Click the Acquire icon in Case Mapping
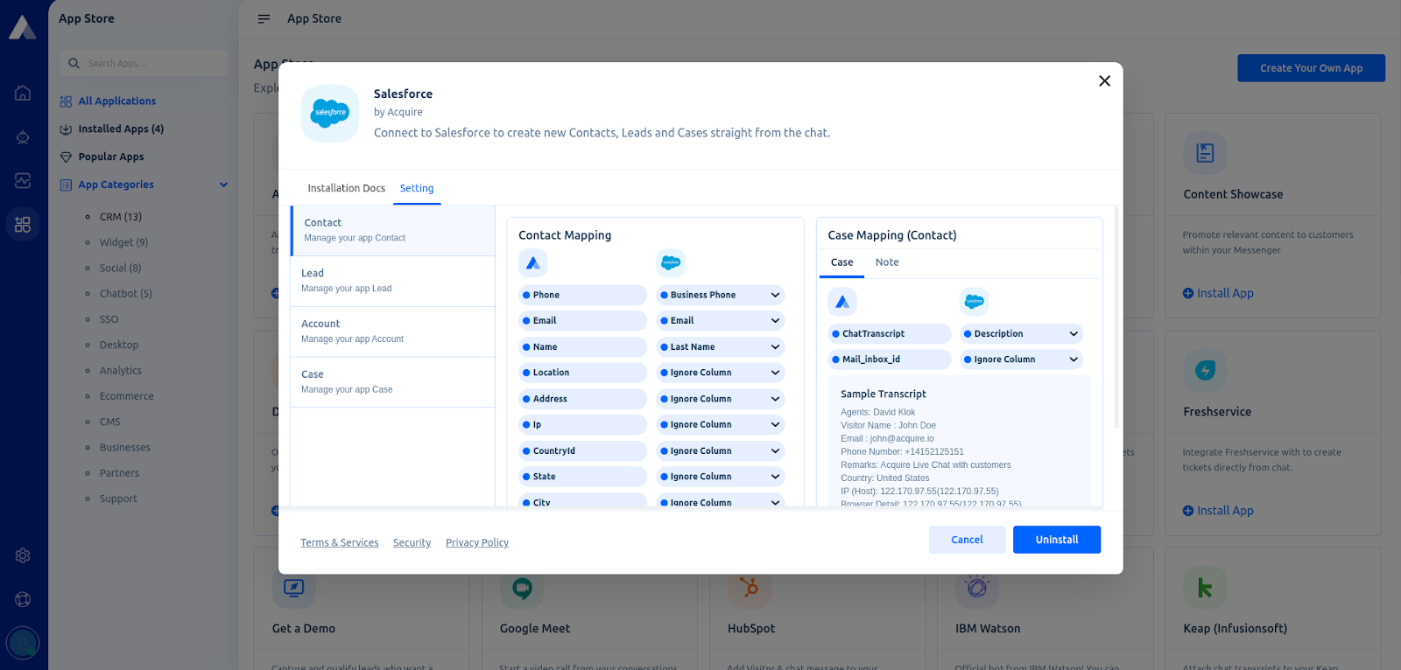 coord(842,302)
